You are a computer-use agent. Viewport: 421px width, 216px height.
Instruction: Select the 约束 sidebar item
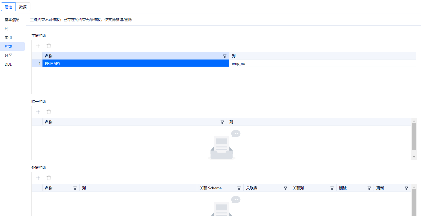(x=12, y=47)
